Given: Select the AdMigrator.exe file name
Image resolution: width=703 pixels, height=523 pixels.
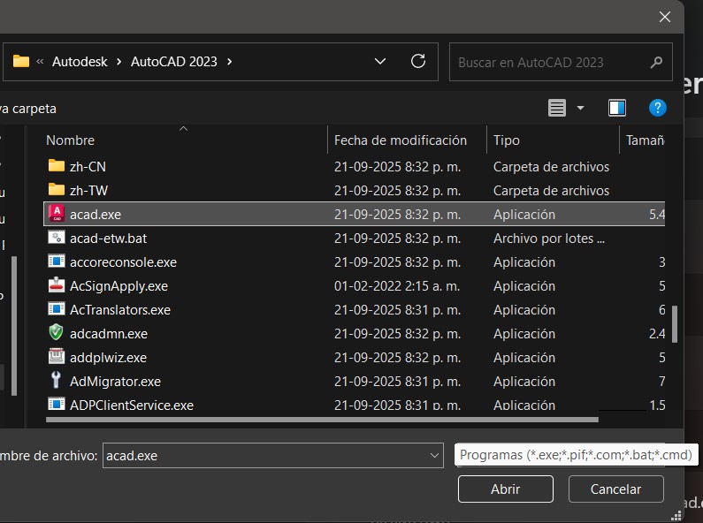Looking at the screenshot, I should point(115,381).
